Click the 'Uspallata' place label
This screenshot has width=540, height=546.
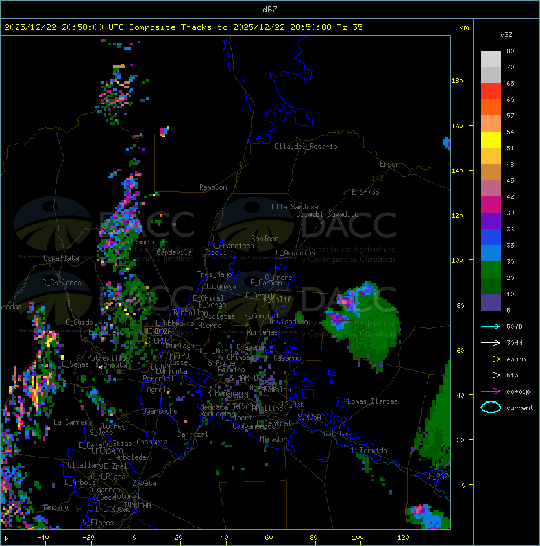(x=61, y=258)
